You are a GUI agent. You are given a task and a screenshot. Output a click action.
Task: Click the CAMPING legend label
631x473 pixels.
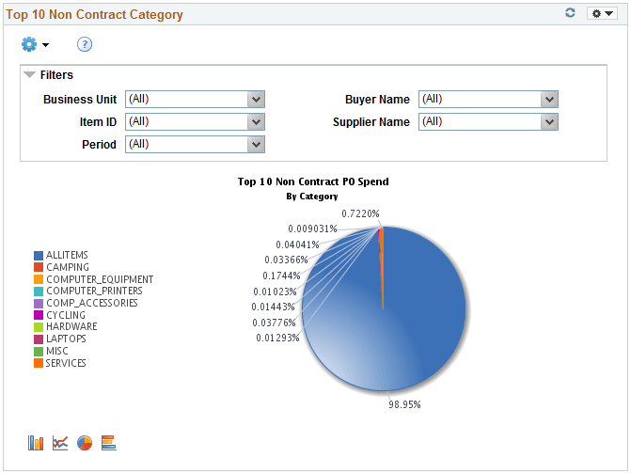68,267
